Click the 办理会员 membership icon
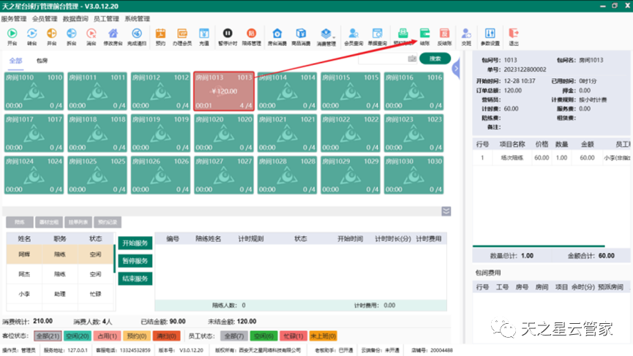The height and width of the screenshot is (356, 633). coord(182,34)
